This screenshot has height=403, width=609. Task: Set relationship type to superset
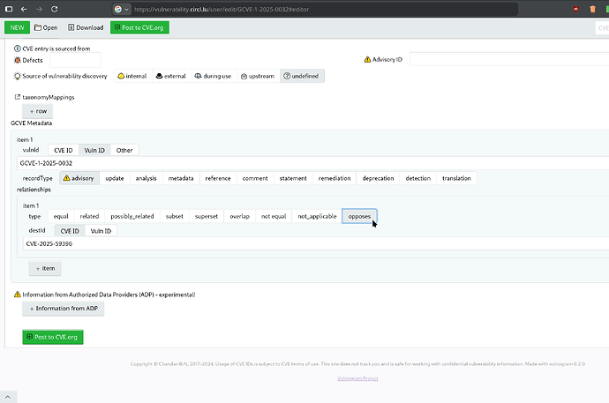pyautogui.click(x=206, y=216)
